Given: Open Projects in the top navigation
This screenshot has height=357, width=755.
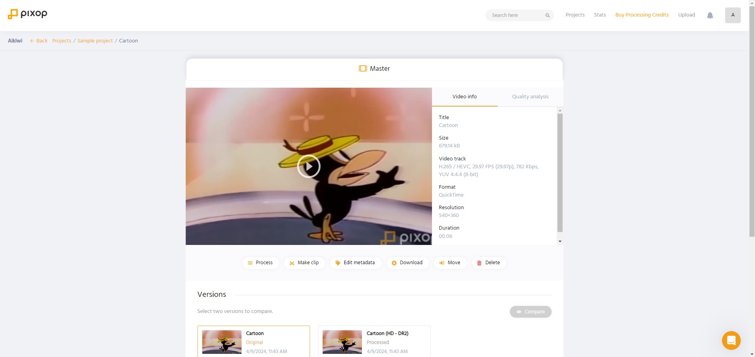Looking at the screenshot, I should [575, 15].
